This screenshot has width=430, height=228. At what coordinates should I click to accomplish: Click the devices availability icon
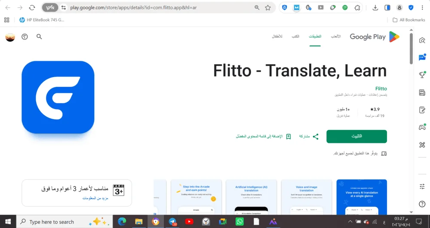tap(384, 154)
